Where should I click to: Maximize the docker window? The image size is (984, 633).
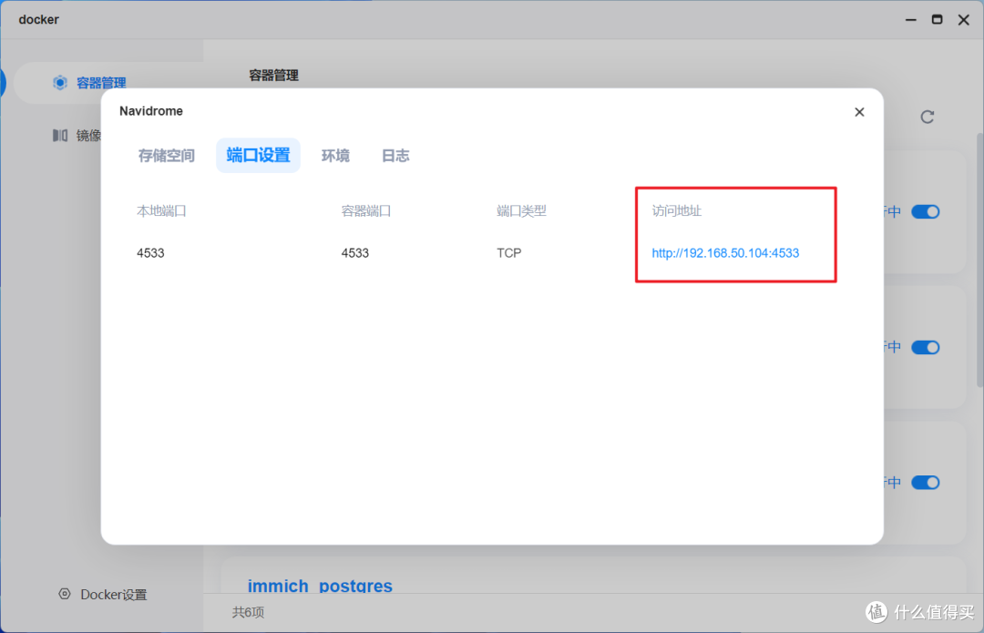click(x=937, y=19)
